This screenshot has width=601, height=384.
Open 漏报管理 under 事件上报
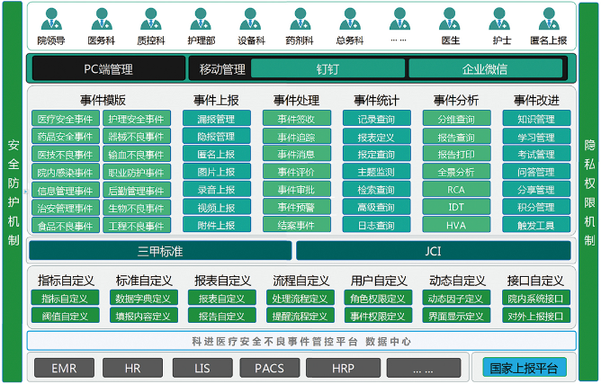(217, 119)
